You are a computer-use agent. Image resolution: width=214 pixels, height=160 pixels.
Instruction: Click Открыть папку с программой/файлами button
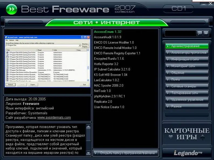[126, 153]
